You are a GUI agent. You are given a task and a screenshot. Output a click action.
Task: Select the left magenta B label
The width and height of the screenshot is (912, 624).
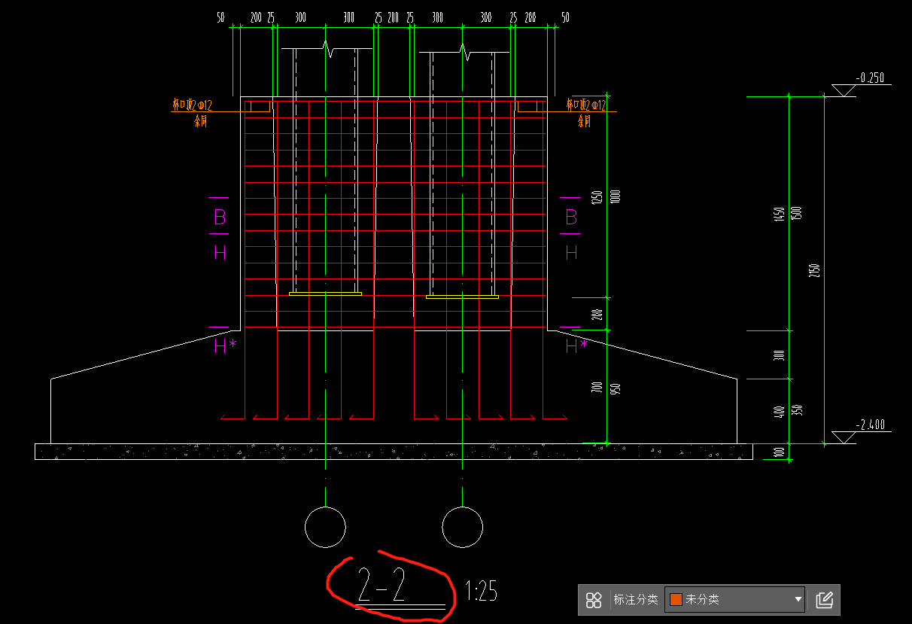[x=220, y=218]
